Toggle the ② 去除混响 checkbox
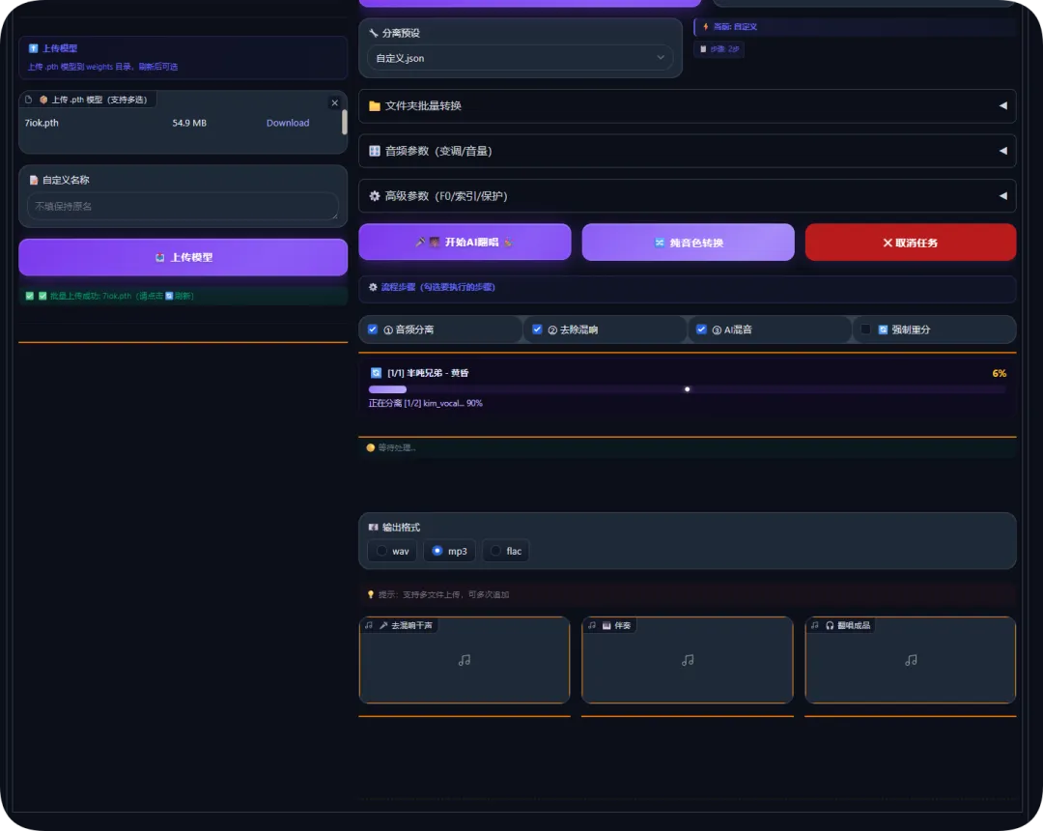This screenshot has height=831, width=1043. coord(537,330)
